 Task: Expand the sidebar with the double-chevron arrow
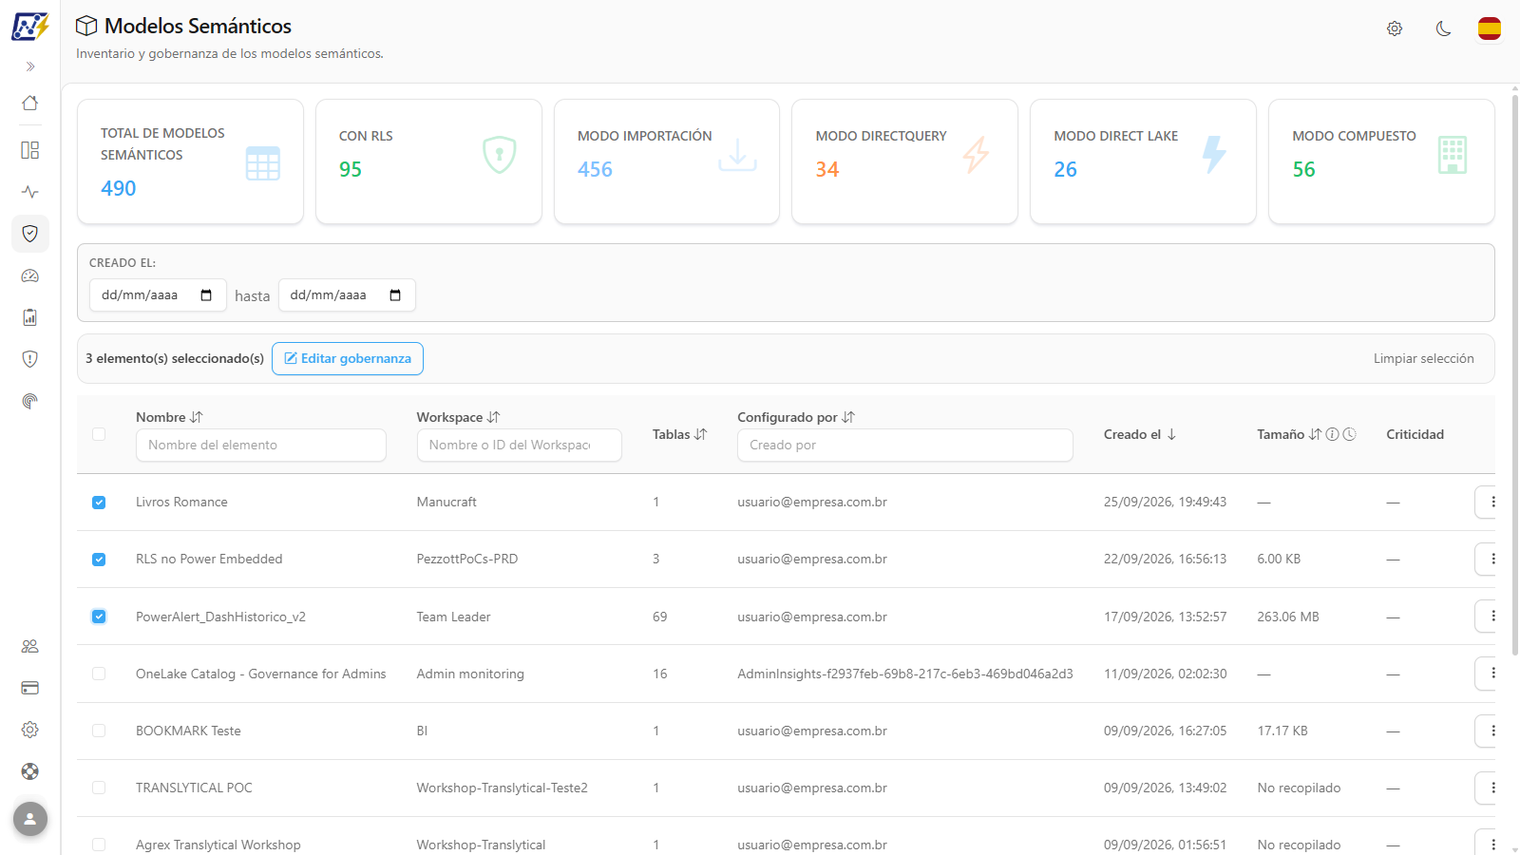tap(30, 66)
